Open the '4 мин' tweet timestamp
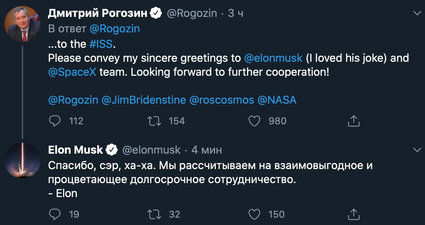The width and height of the screenshot is (425, 225). click(x=206, y=150)
